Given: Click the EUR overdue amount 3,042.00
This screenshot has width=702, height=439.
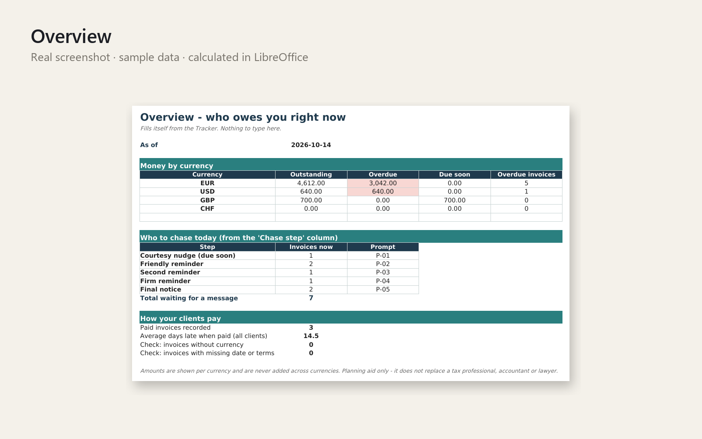Looking at the screenshot, I should 383,183.
